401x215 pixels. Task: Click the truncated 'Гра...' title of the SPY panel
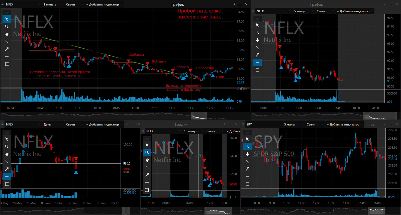373,124
